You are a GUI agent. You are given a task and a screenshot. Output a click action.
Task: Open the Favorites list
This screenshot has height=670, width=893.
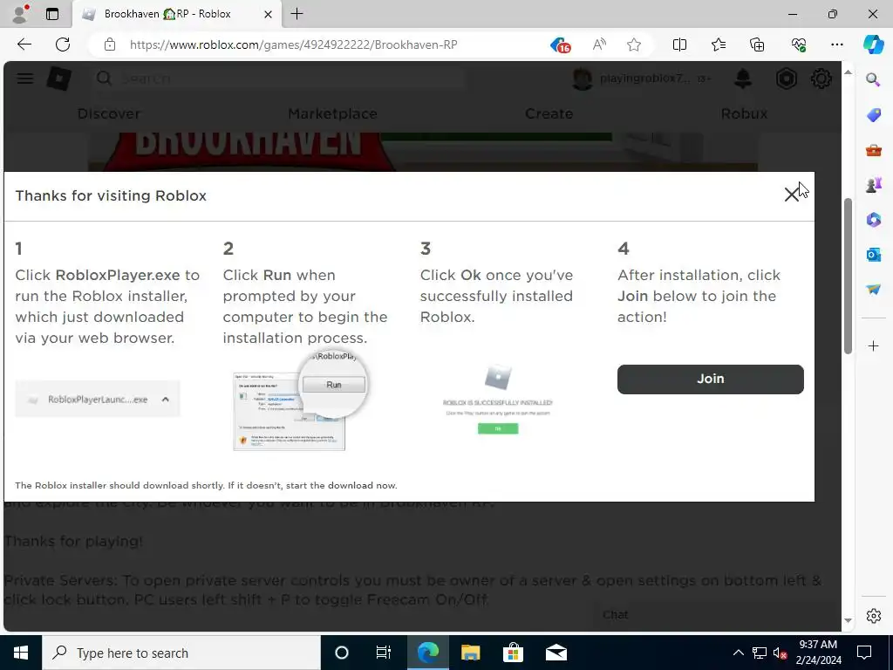click(x=719, y=44)
